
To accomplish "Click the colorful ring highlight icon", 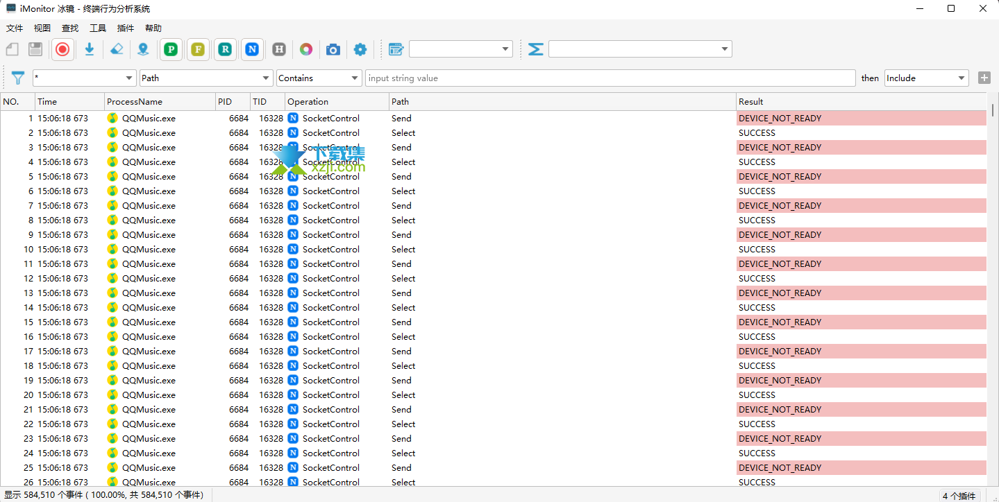I will point(306,49).
